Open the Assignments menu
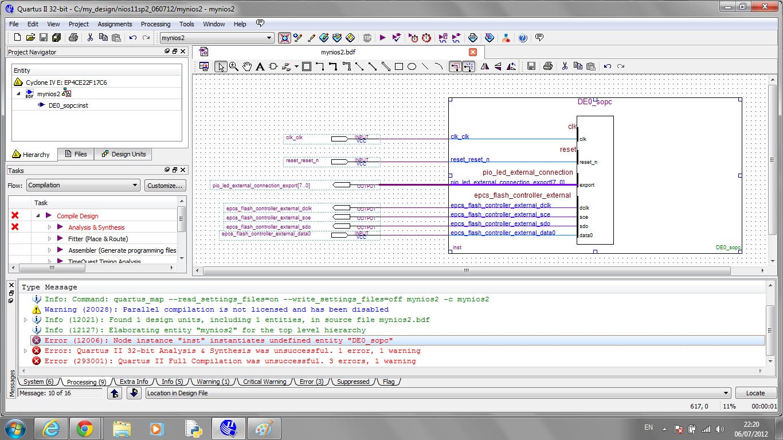This screenshot has height=440, width=783. pos(115,24)
